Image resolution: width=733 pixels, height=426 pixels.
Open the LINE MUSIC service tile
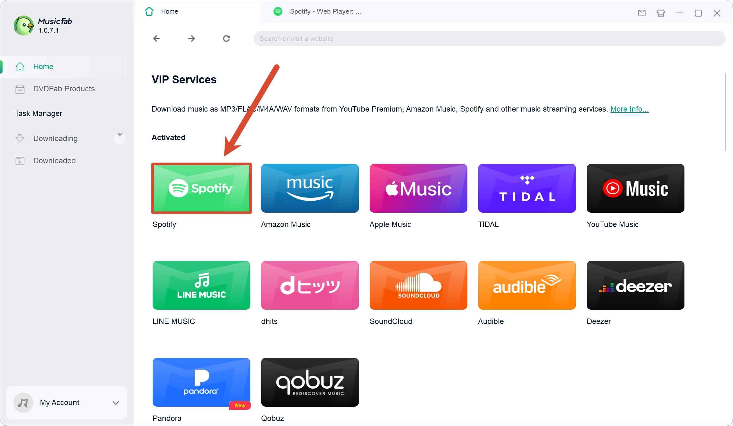[x=201, y=285]
